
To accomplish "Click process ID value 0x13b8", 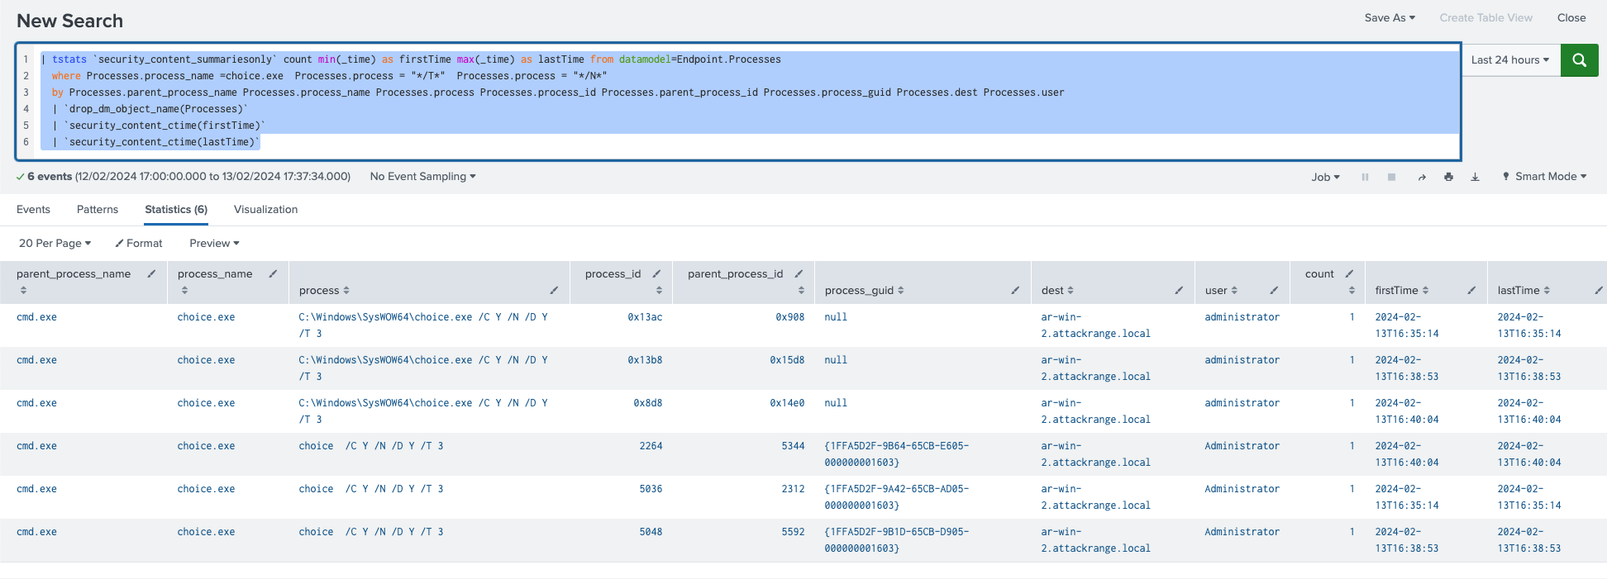I will 645,360.
